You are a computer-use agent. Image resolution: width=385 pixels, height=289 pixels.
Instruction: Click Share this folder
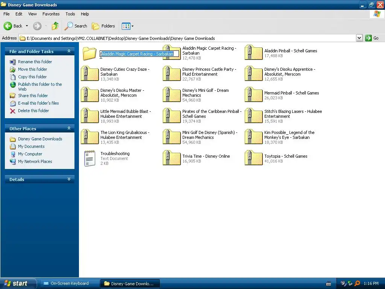(x=33, y=96)
